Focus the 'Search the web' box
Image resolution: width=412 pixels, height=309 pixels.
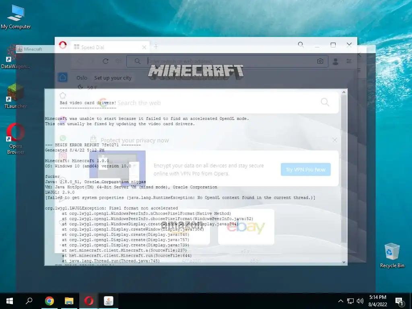pyautogui.click(x=214, y=103)
